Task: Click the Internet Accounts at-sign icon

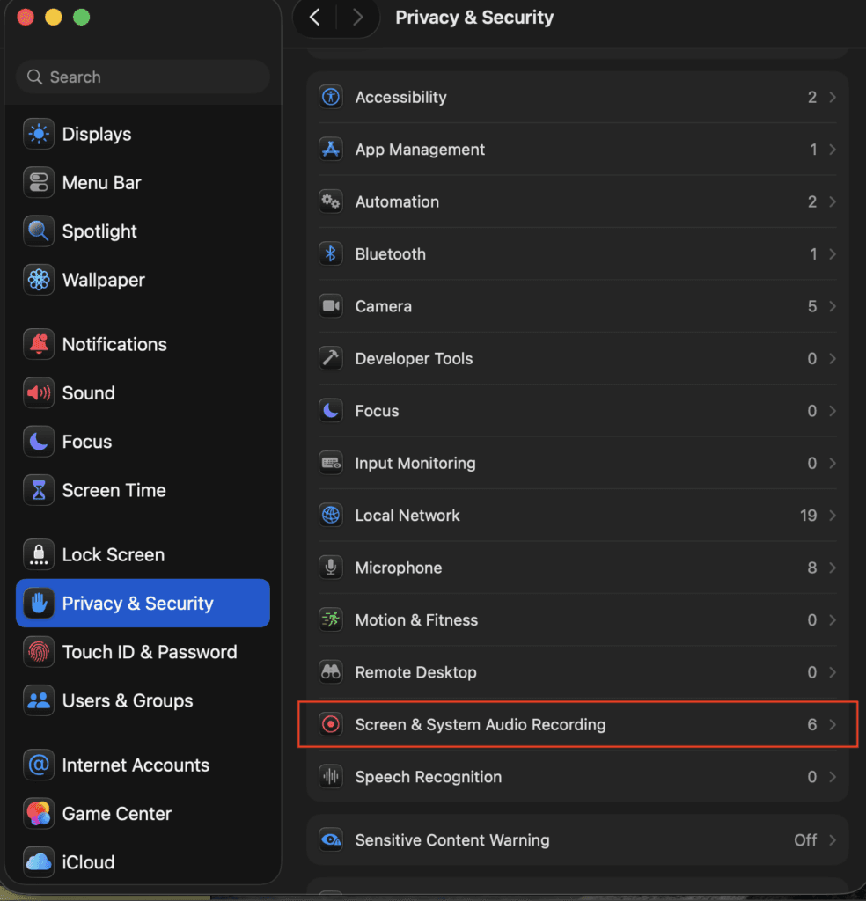Action: 39,765
